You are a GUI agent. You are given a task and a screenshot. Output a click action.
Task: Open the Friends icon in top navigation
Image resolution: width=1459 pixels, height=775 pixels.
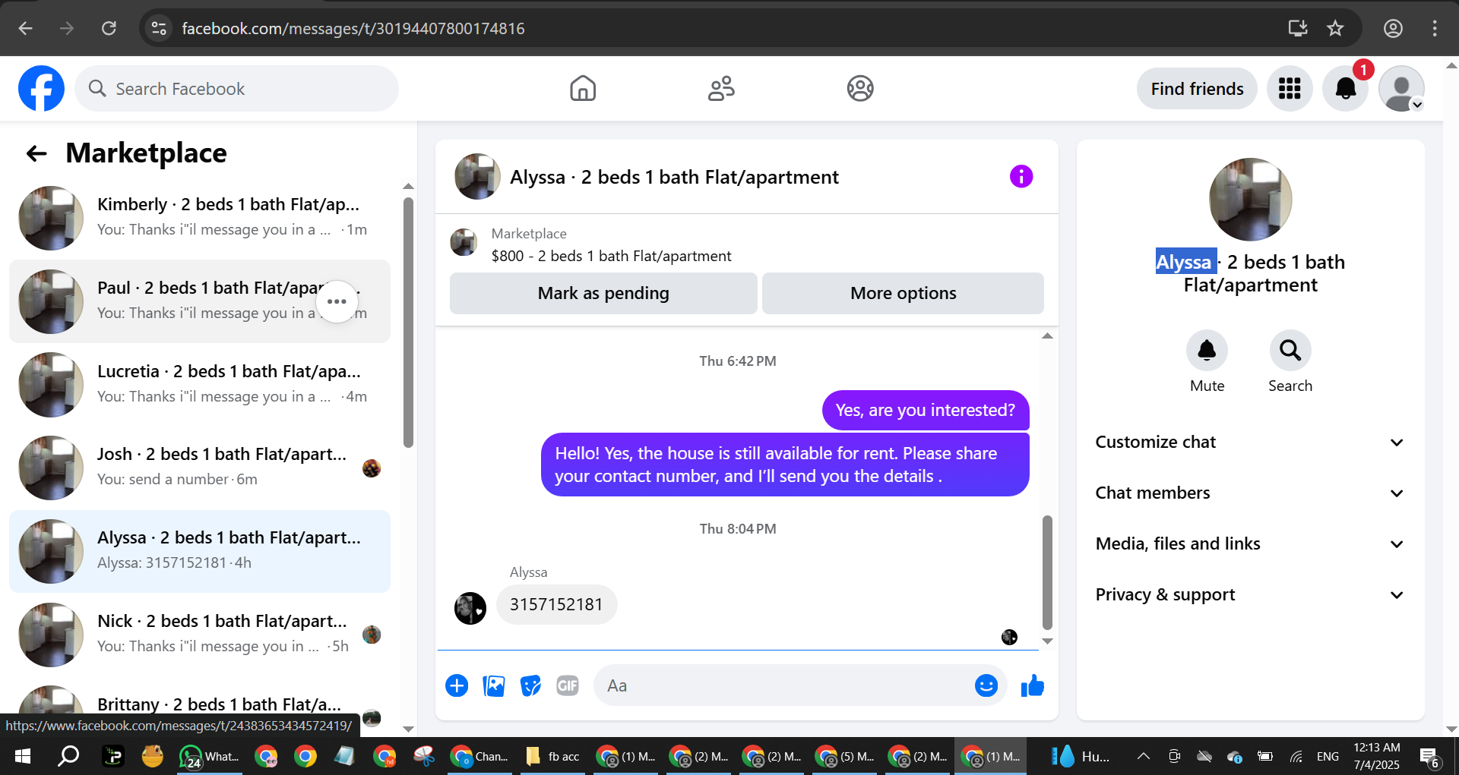[721, 89]
